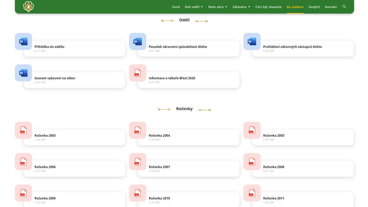Click PDF icon for Ročenka 2003
The image size is (368, 207).
coord(23,130)
